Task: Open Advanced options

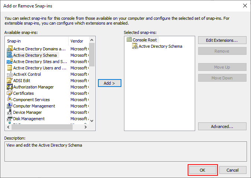Action: (222, 127)
